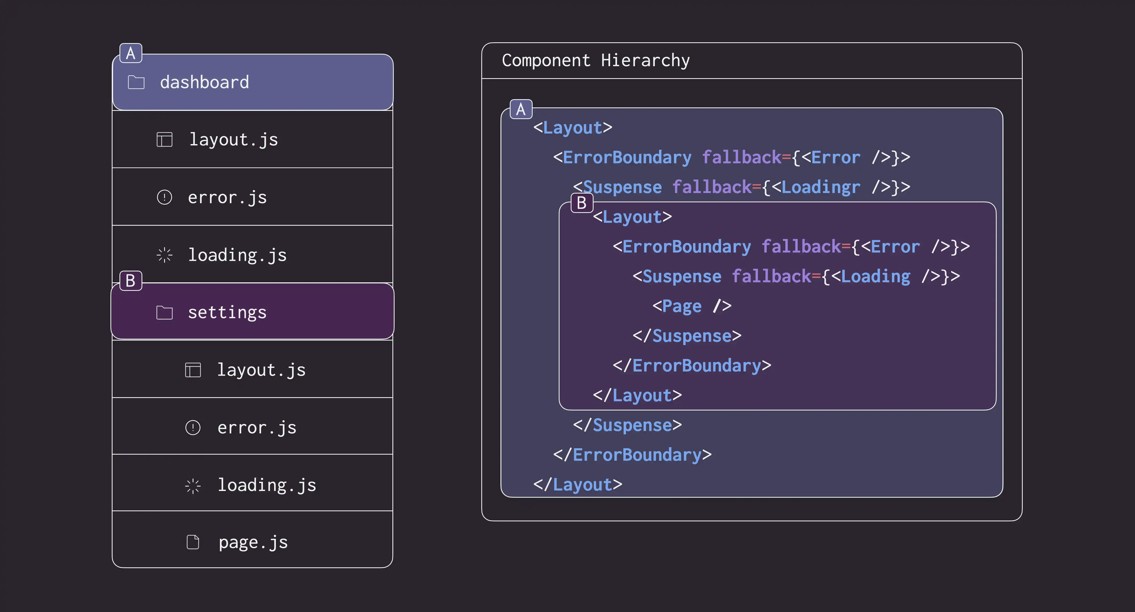Image resolution: width=1135 pixels, height=612 pixels.
Task: Click the opening <Layout> tag in block A
Action: (573, 128)
